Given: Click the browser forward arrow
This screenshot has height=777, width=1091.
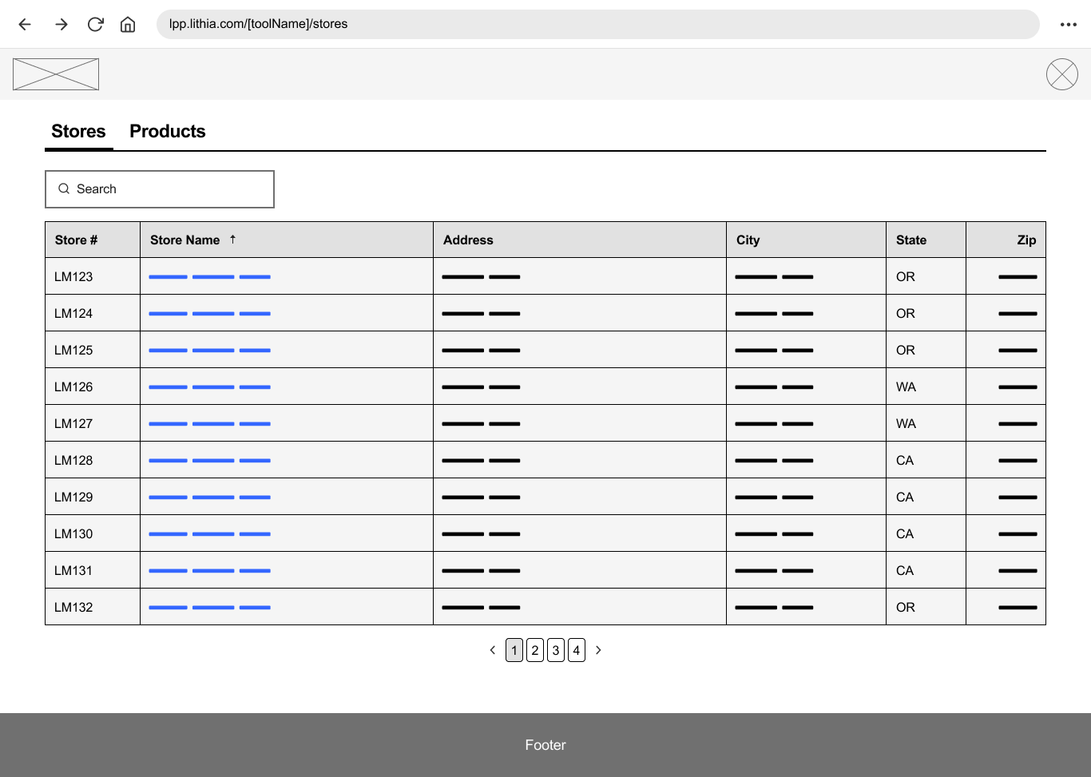Looking at the screenshot, I should tap(61, 24).
